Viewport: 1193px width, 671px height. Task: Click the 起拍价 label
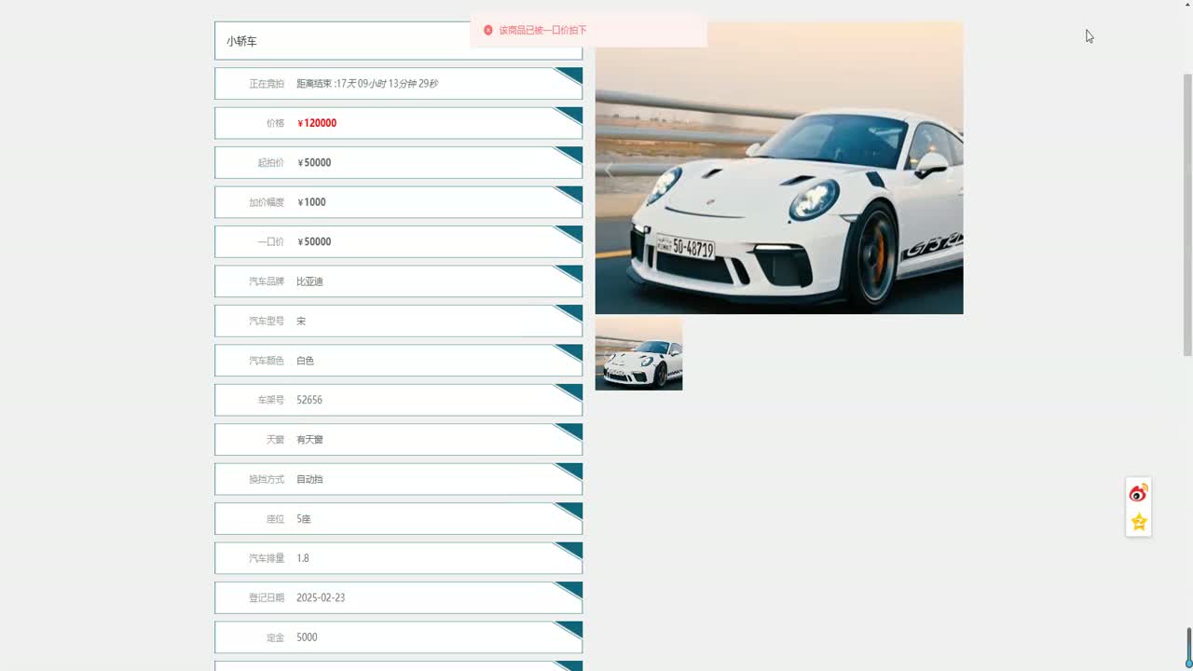coord(270,163)
